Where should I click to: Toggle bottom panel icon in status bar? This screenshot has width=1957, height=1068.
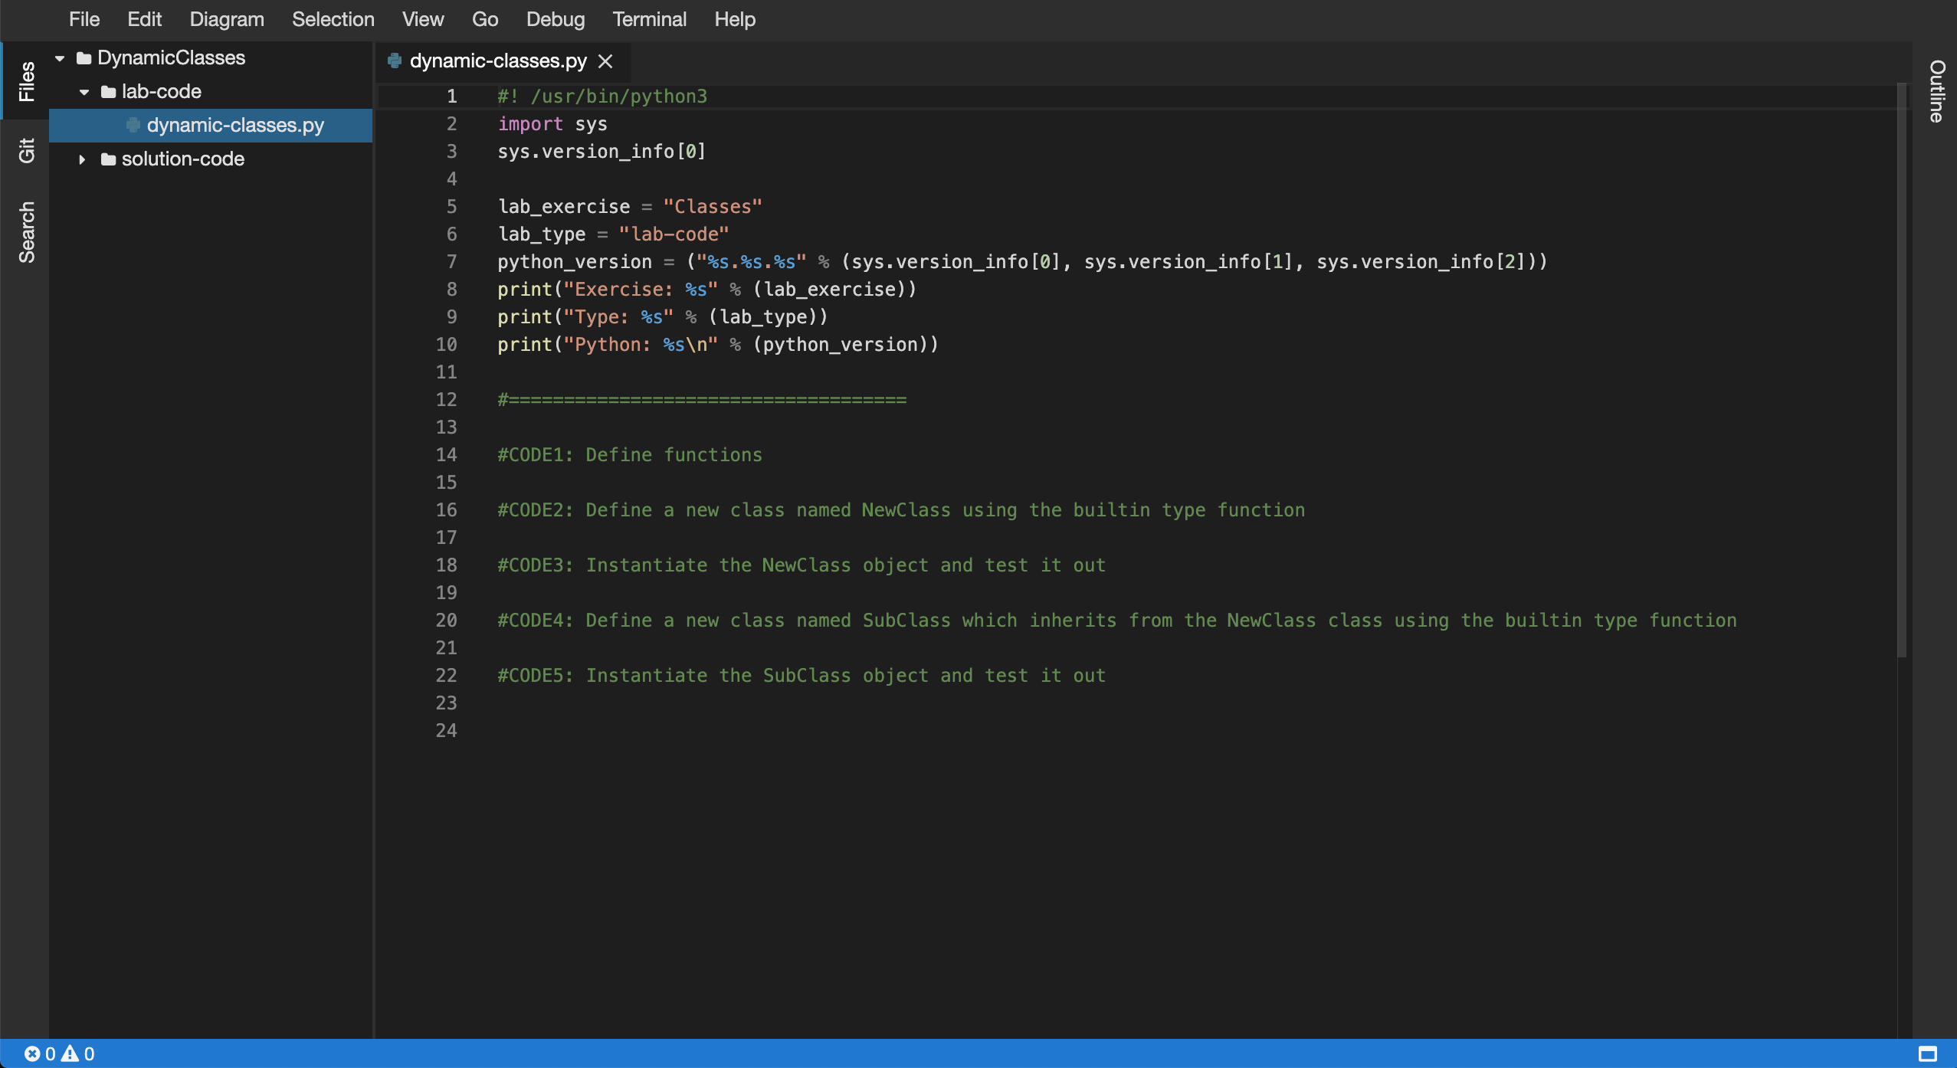tap(1927, 1053)
